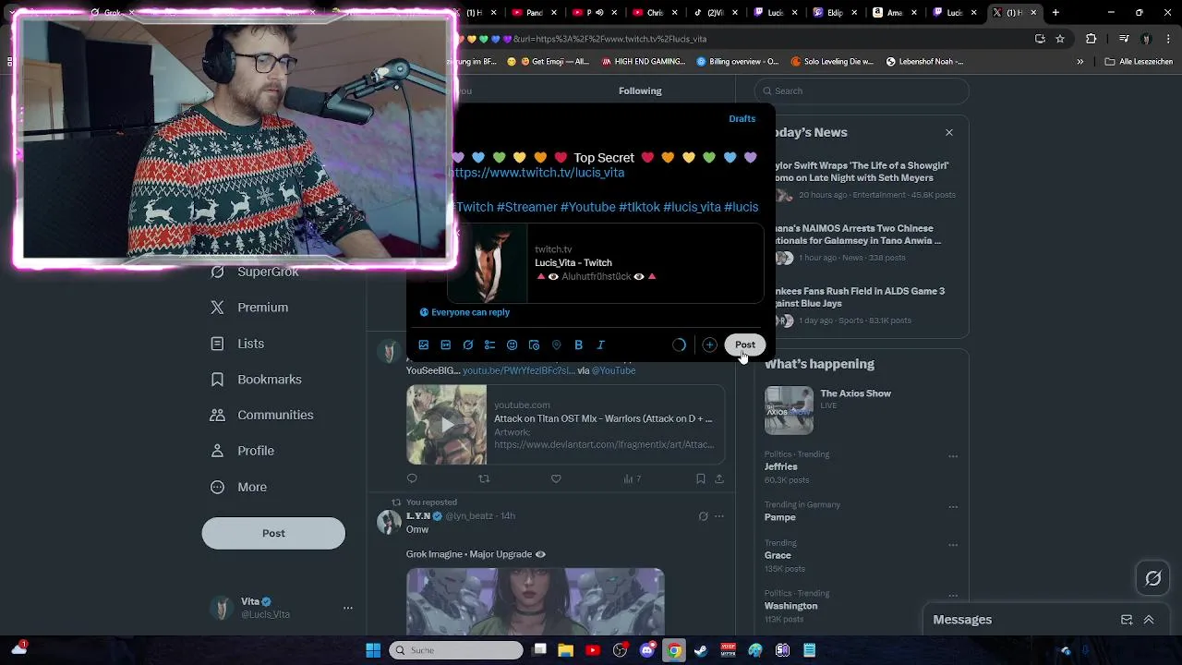
Task: Open Communities from the sidebar
Action: [x=262, y=415]
